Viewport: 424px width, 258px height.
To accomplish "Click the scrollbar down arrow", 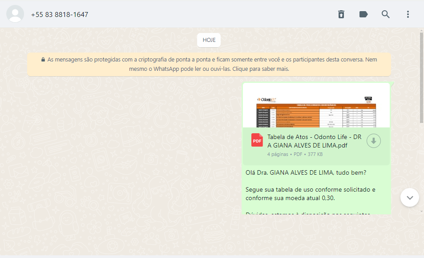I will coord(421,212).
